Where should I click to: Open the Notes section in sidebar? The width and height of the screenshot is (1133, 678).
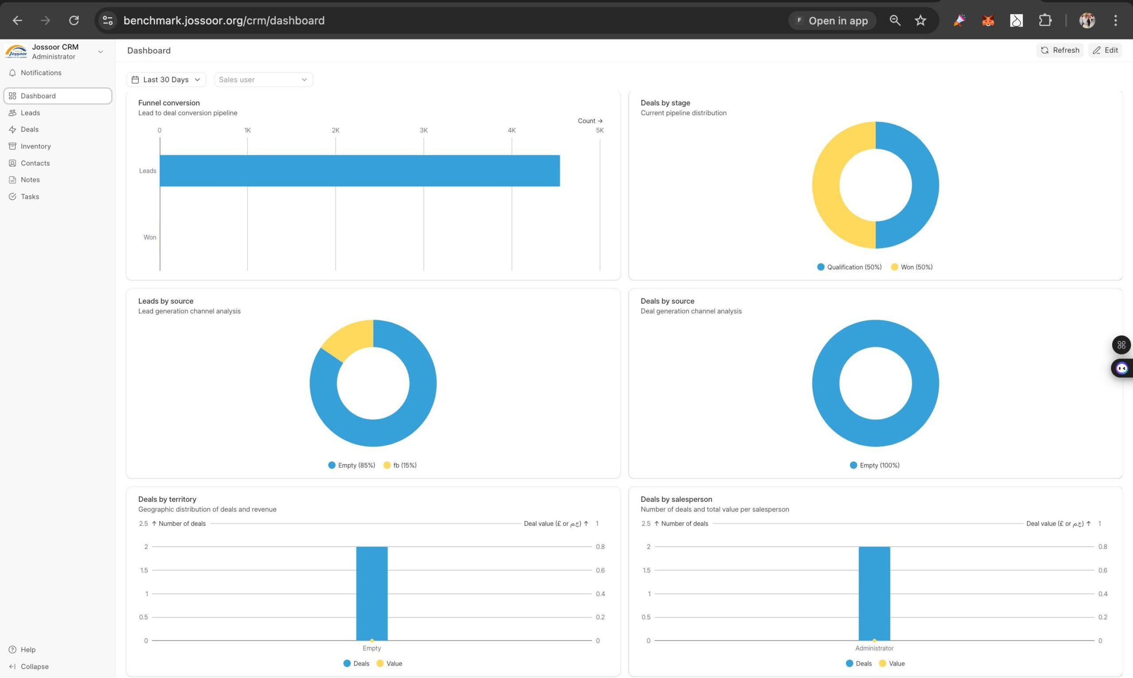30,180
